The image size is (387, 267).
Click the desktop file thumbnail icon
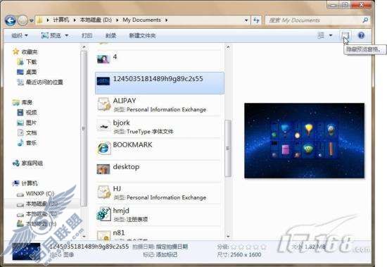coord(103,169)
